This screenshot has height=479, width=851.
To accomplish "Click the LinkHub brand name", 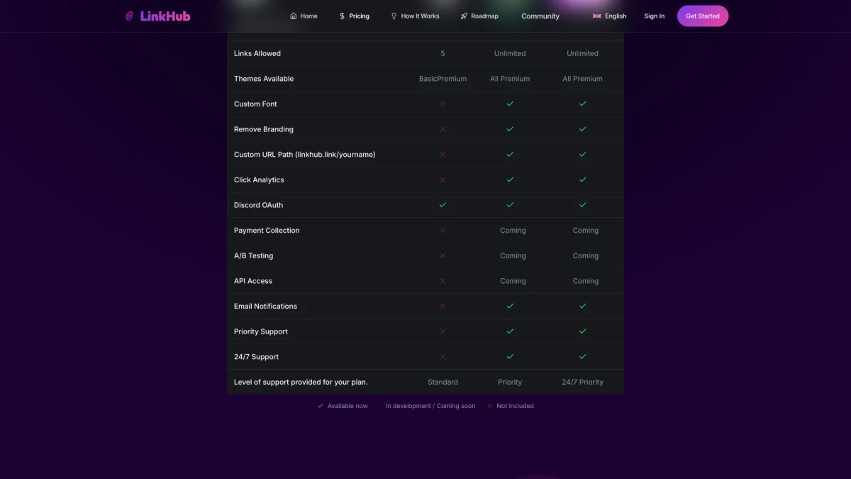I will (x=165, y=16).
